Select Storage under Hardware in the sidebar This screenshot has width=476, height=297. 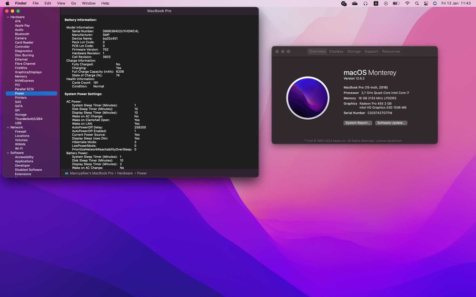(x=20, y=115)
